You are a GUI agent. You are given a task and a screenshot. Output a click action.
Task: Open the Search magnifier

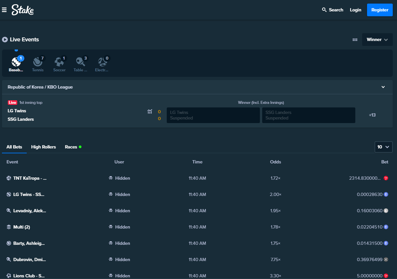click(324, 10)
